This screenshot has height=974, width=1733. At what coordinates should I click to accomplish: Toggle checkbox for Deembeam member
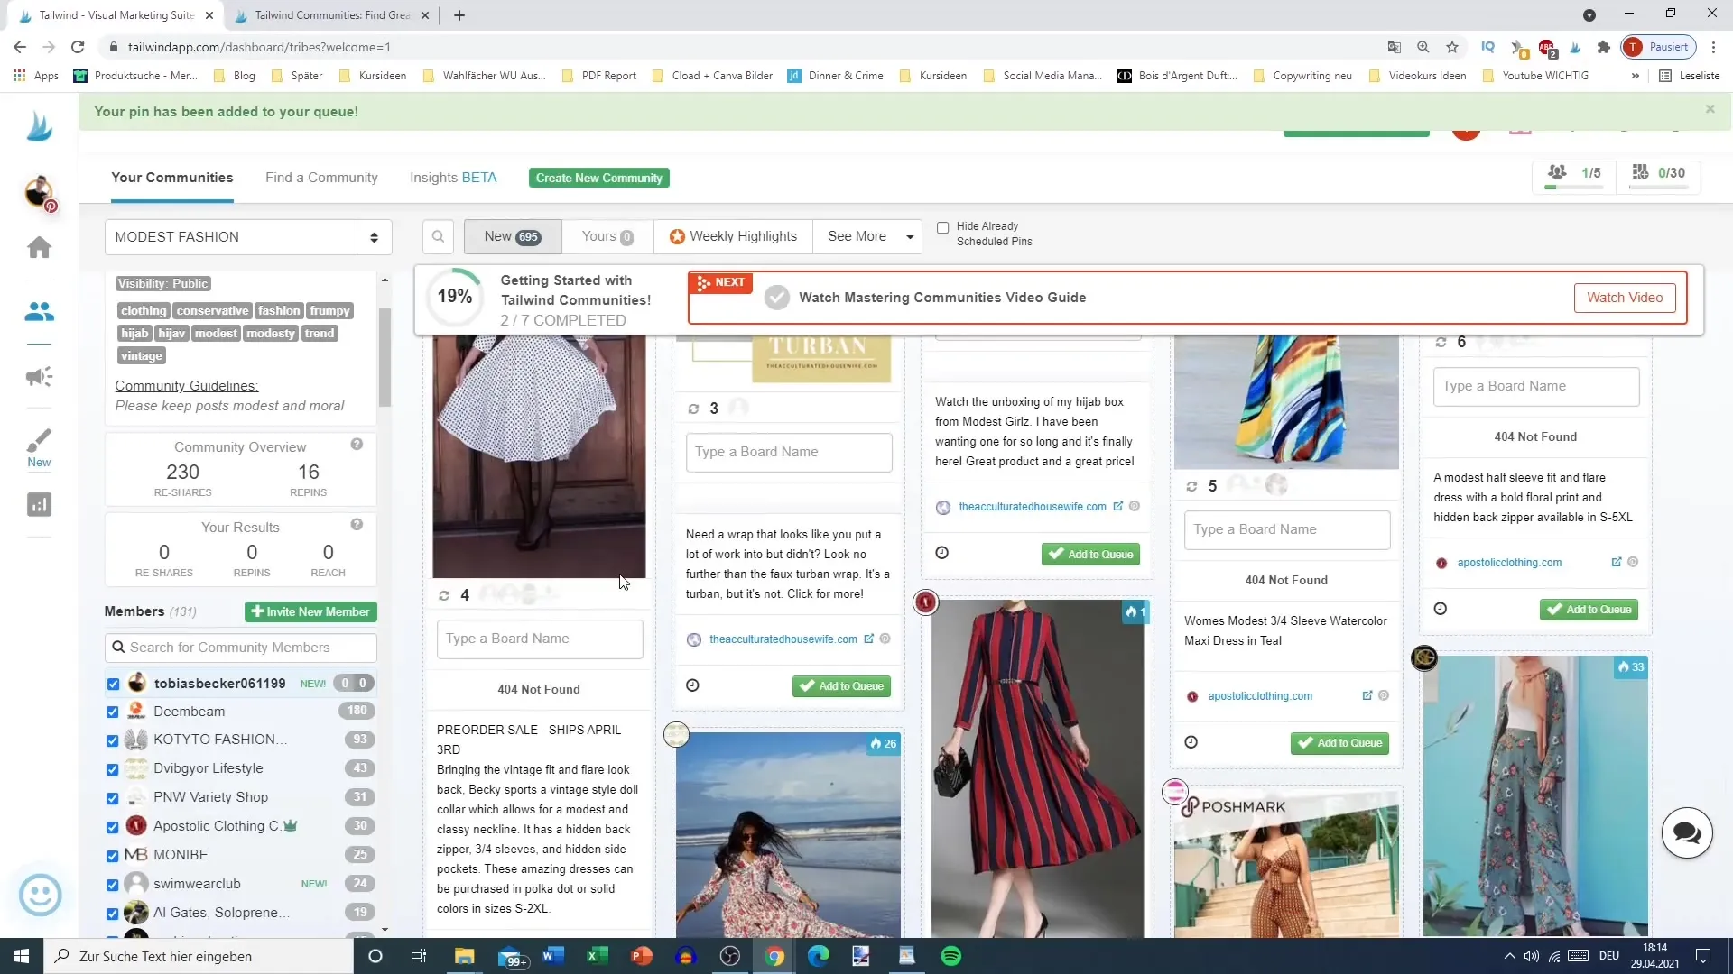point(112,710)
